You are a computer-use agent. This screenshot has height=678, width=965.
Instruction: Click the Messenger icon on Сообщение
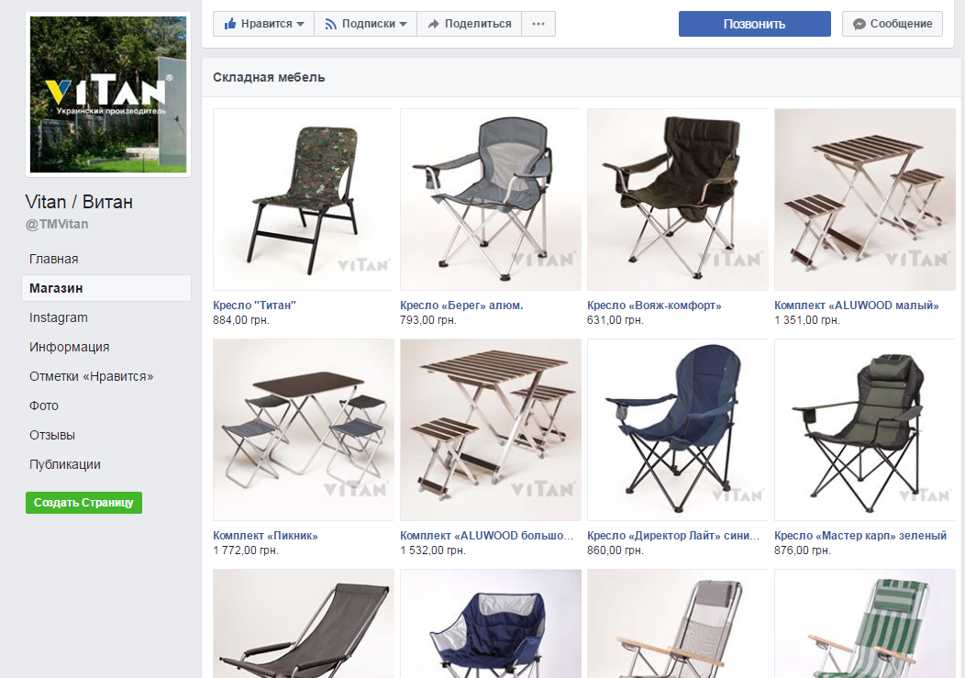pyautogui.click(x=860, y=24)
